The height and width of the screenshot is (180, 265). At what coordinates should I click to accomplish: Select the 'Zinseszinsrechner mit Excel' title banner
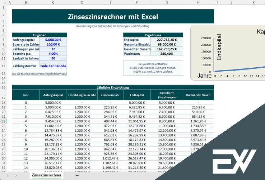tap(113, 17)
